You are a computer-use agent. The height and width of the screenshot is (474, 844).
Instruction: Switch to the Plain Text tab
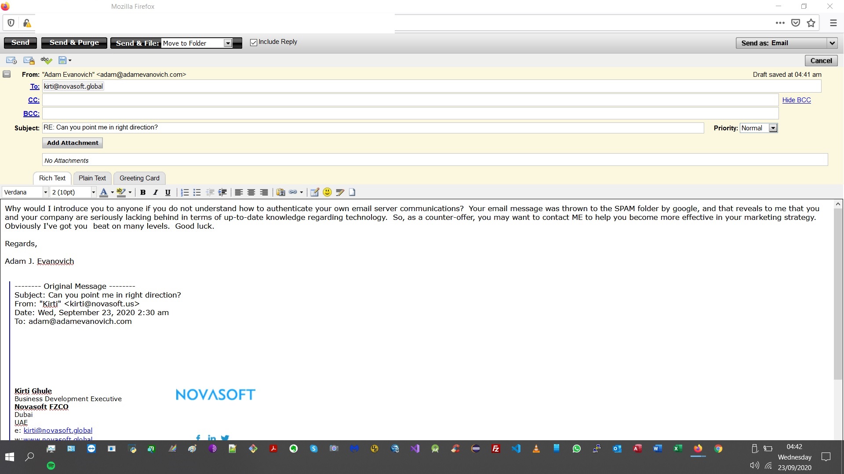92,178
